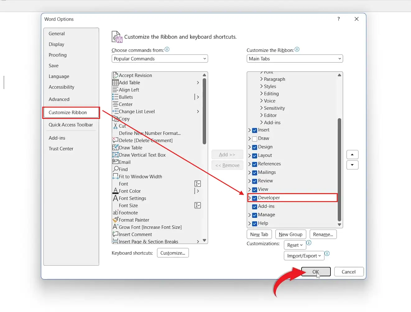Open the Import/Export dropdown button
The height and width of the screenshot is (312, 411).
[x=304, y=256]
